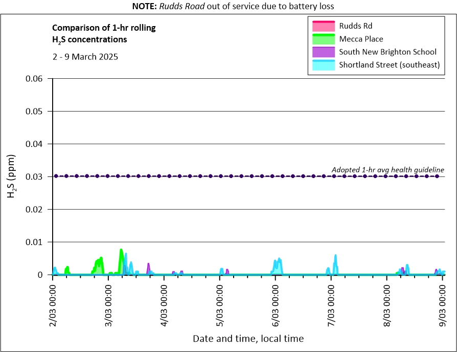This screenshot has height=352, width=457.
Task: Select the Mecca Place legend label
Action: tap(361, 39)
